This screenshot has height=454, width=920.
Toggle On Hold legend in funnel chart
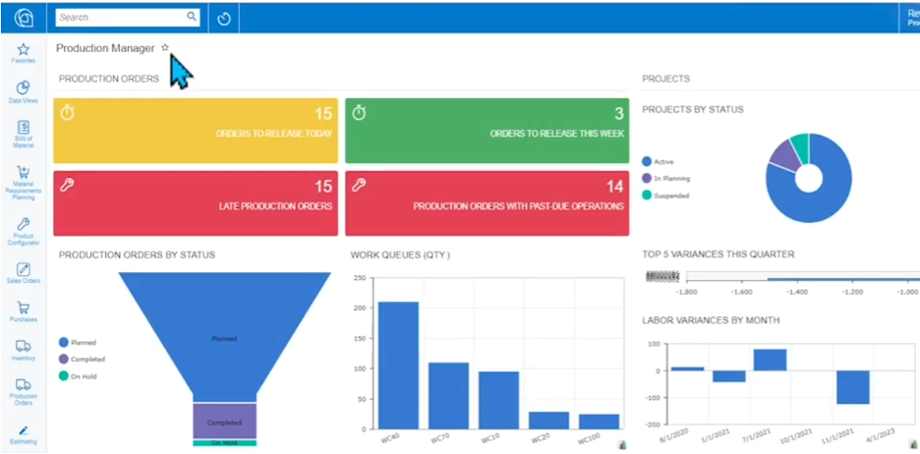[78, 376]
